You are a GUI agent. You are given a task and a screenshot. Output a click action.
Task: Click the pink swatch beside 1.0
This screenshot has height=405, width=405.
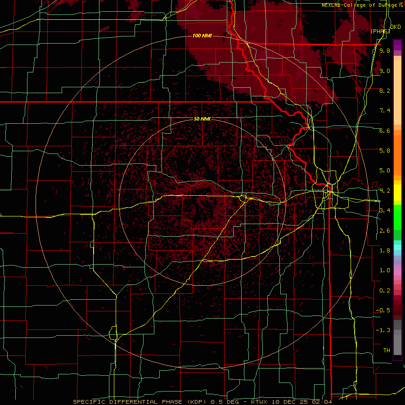coord(397,272)
